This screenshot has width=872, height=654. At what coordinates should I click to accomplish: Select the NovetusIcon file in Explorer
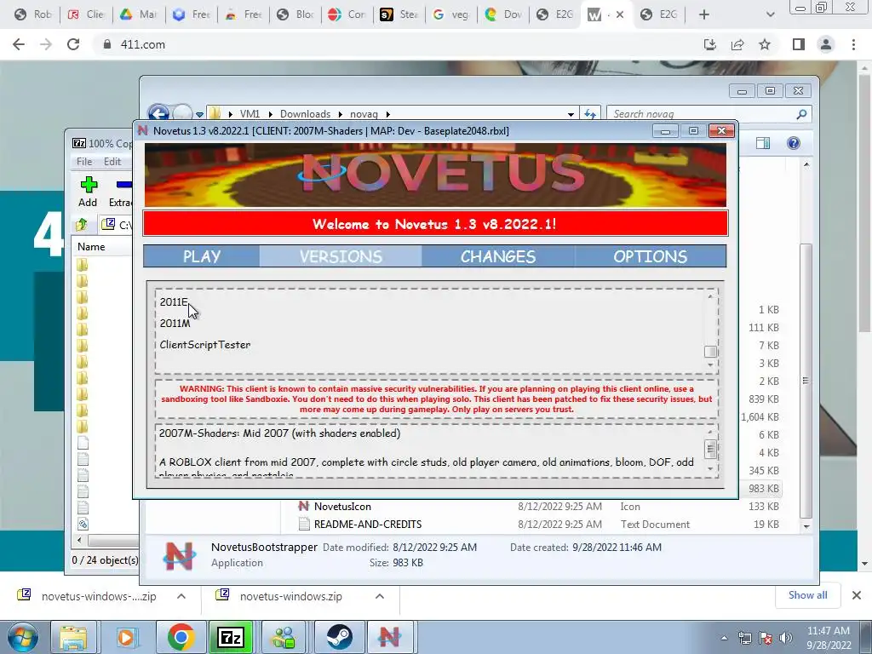click(x=342, y=507)
